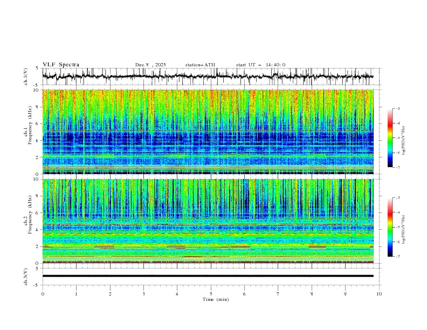The image size is (427, 330).
Task: Click the 'start UT = 14:40:0' text
Action: click(x=260, y=65)
